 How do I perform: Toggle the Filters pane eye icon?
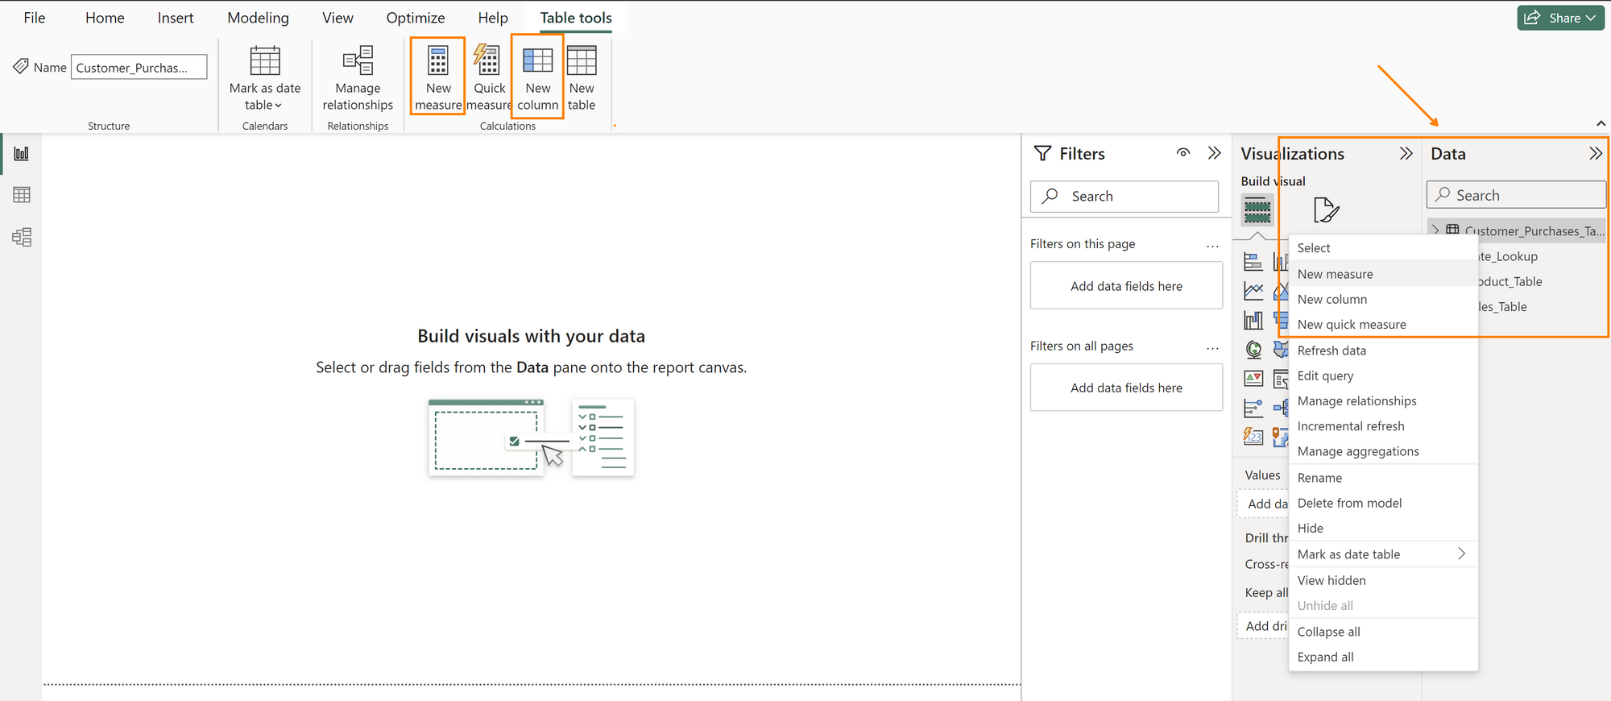pyautogui.click(x=1182, y=153)
